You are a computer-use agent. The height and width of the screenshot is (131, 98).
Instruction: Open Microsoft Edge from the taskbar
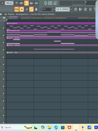point(56,127)
